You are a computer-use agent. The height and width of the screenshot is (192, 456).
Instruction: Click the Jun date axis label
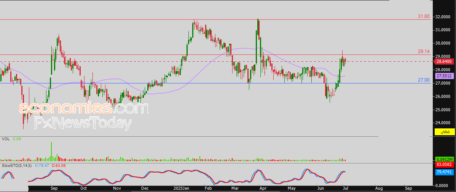(321, 188)
